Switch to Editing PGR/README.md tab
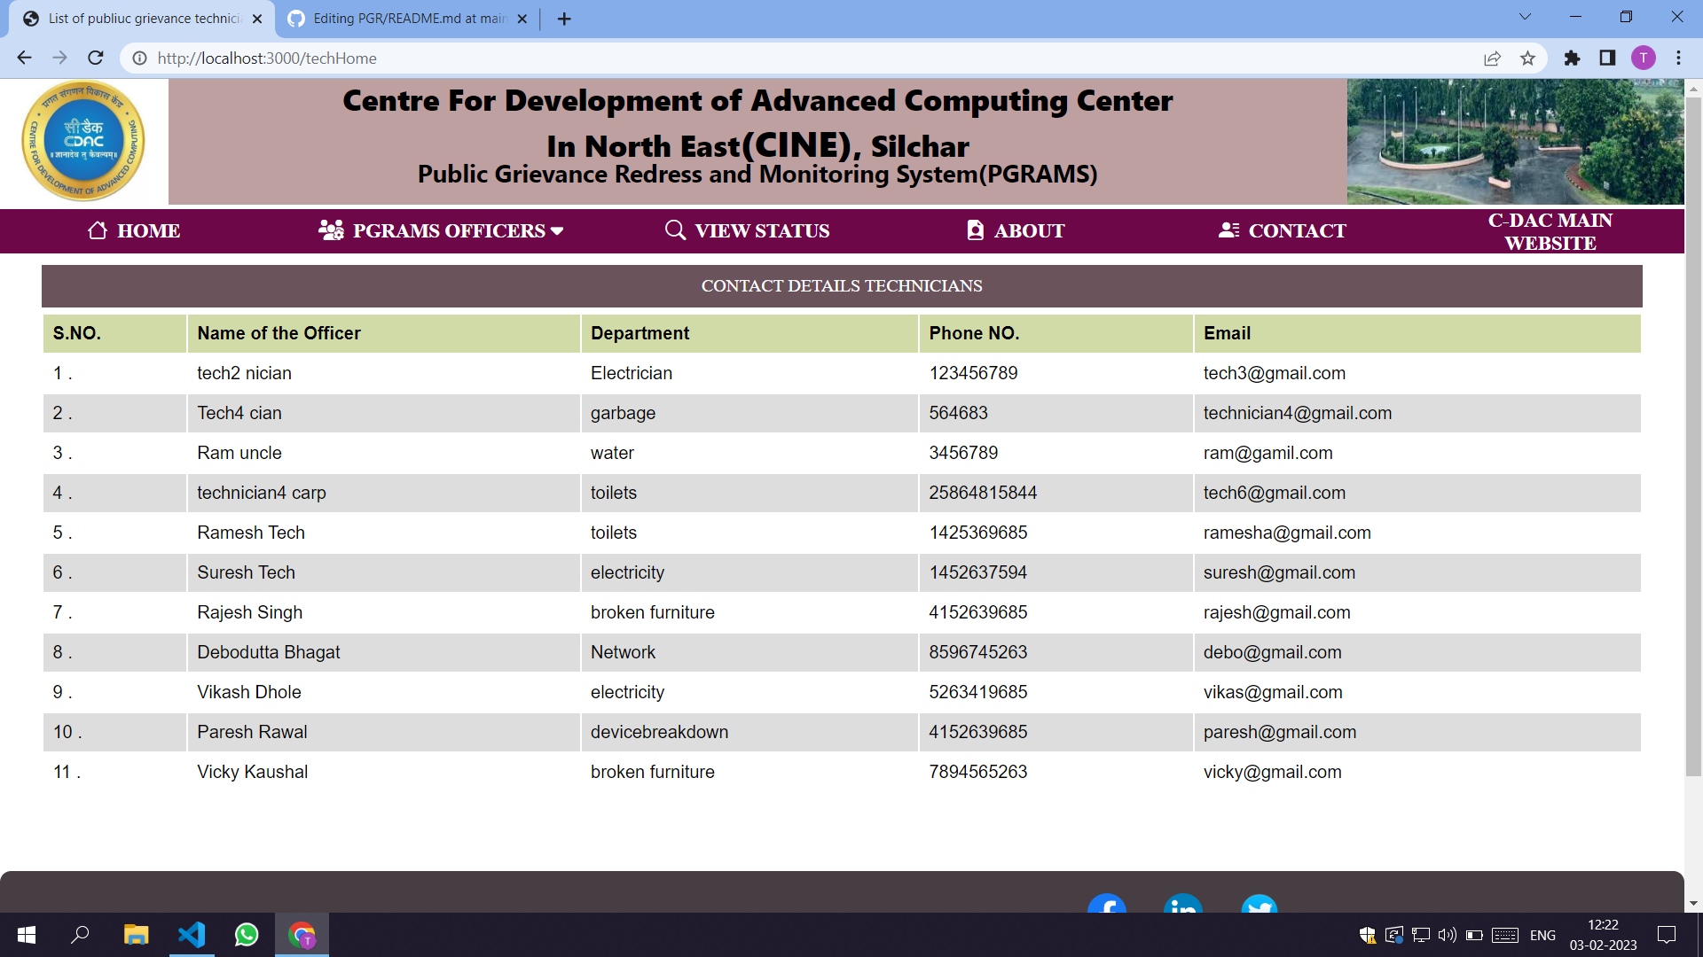 tap(408, 19)
